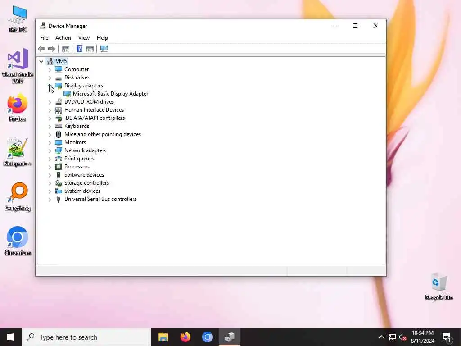Open the notification center icon
The image size is (461, 346).
447,337
